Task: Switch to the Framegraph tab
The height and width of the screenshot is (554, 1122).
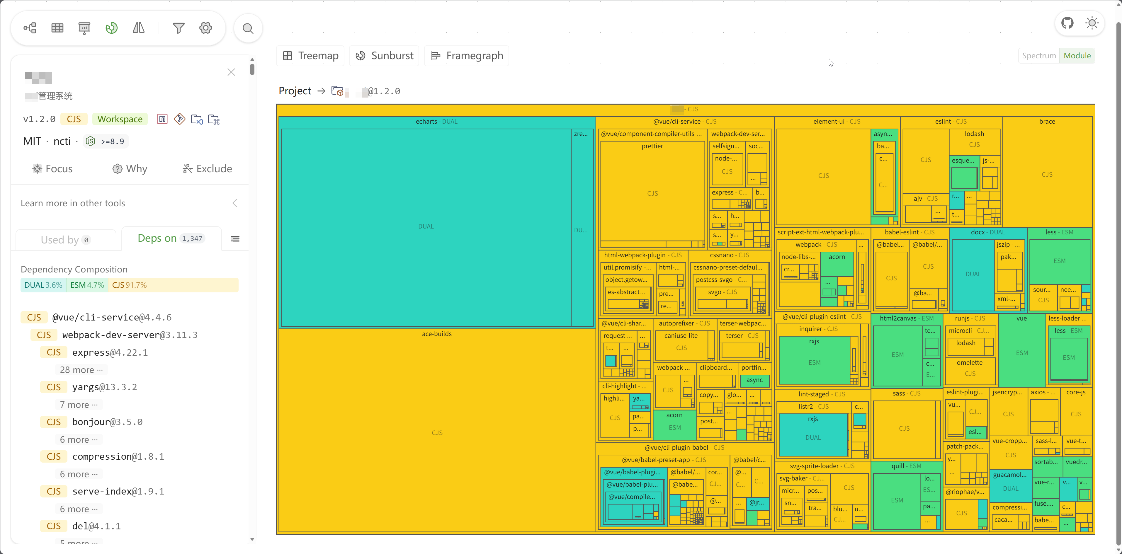Action: coord(467,56)
